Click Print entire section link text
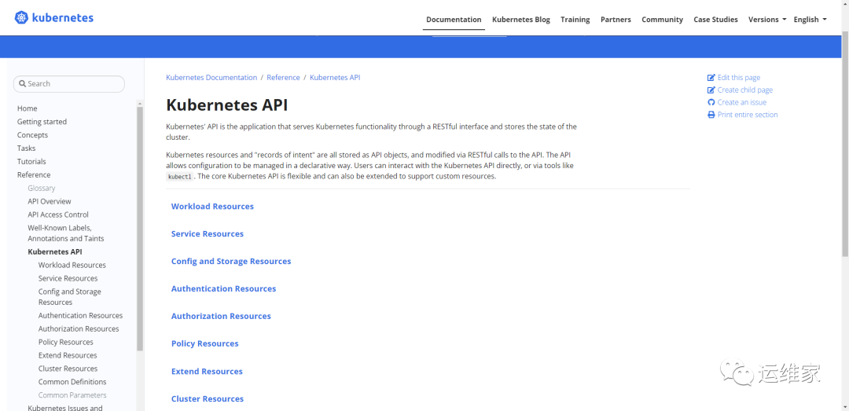Image resolution: width=849 pixels, height=411 pixels. click(748, 115)
